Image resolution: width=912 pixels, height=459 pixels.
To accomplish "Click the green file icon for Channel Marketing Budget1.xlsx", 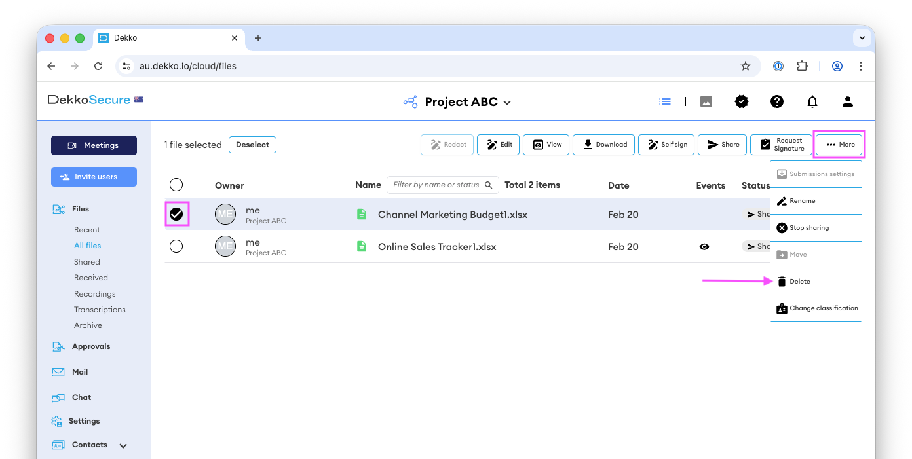I will (361, 214).
